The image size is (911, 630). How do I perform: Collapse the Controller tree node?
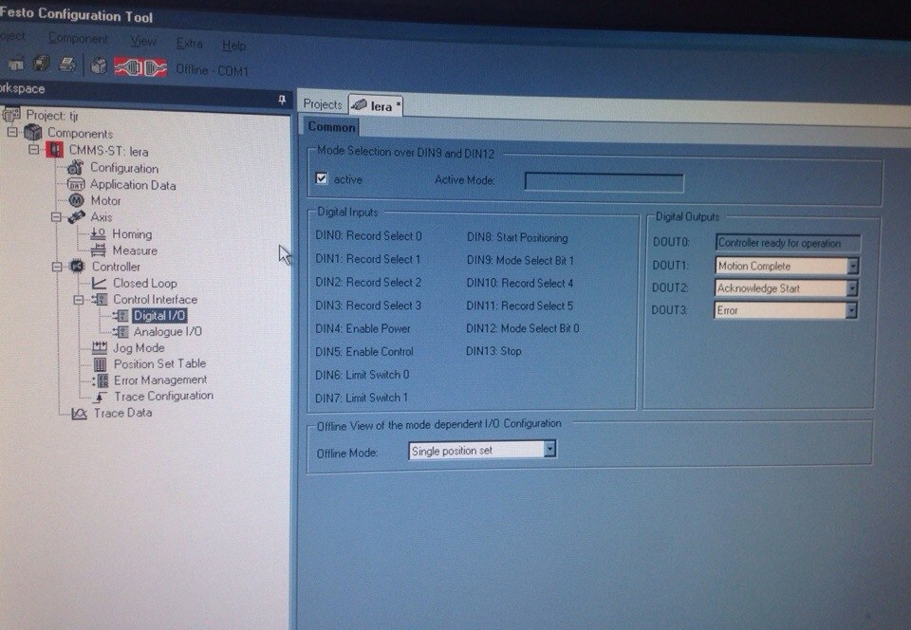point(56,267)
